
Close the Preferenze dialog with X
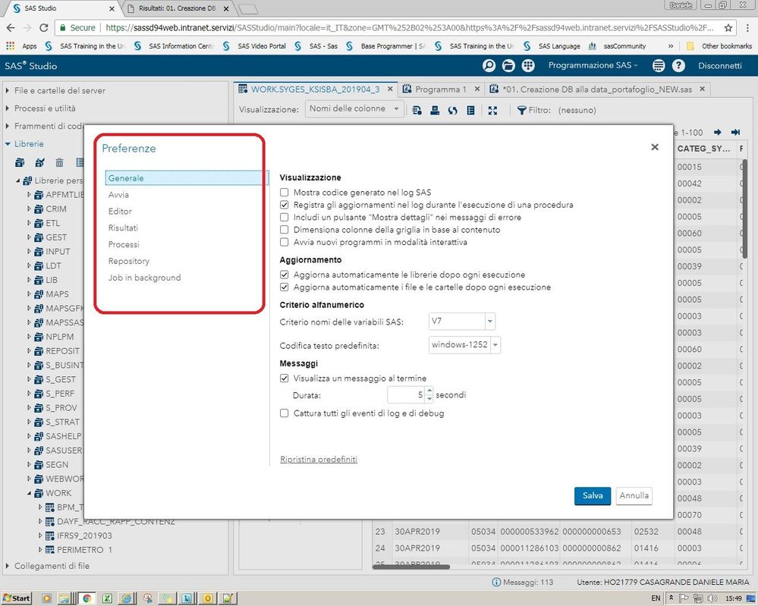pos(655,147)
